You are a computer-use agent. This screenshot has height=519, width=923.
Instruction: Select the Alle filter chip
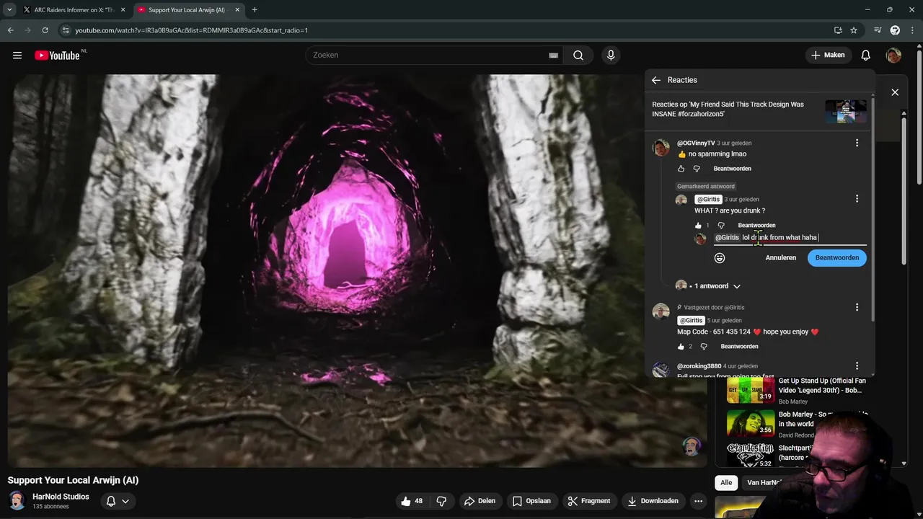[x=726, y=482]
